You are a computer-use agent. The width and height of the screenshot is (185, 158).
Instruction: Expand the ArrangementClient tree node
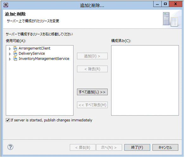(10, 48)
